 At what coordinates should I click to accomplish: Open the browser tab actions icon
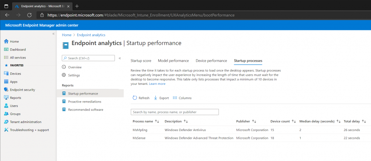(x=6, y=6)
